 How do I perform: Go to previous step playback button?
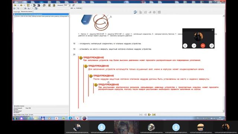click(145, 115)
